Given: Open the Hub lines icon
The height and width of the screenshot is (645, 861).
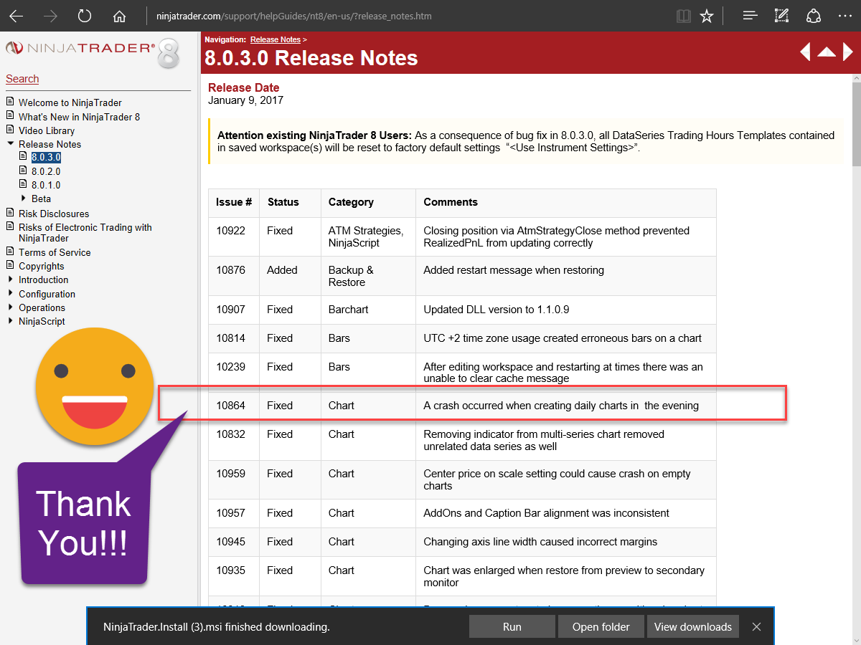Looking at the screenshot, I should click(750, 16).
